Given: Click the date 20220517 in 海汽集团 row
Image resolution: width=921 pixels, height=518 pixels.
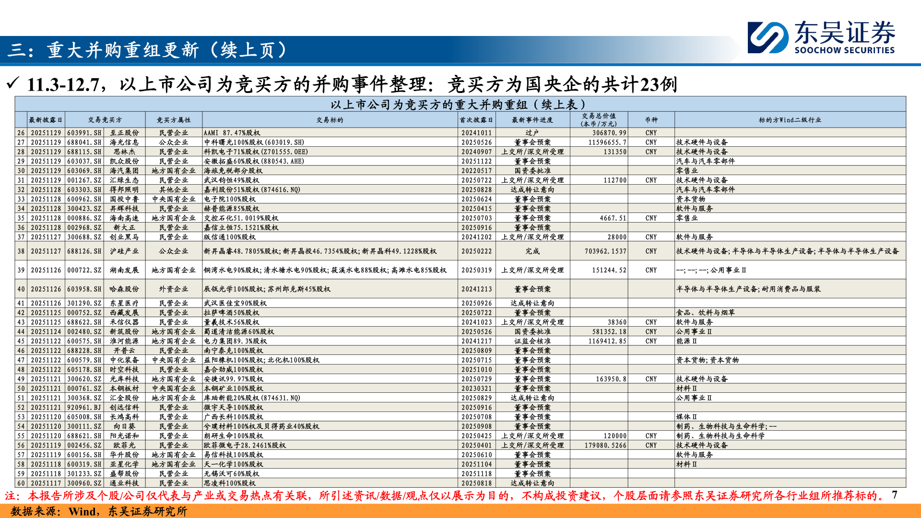Looking at the screenshot, I should (477, 171).
